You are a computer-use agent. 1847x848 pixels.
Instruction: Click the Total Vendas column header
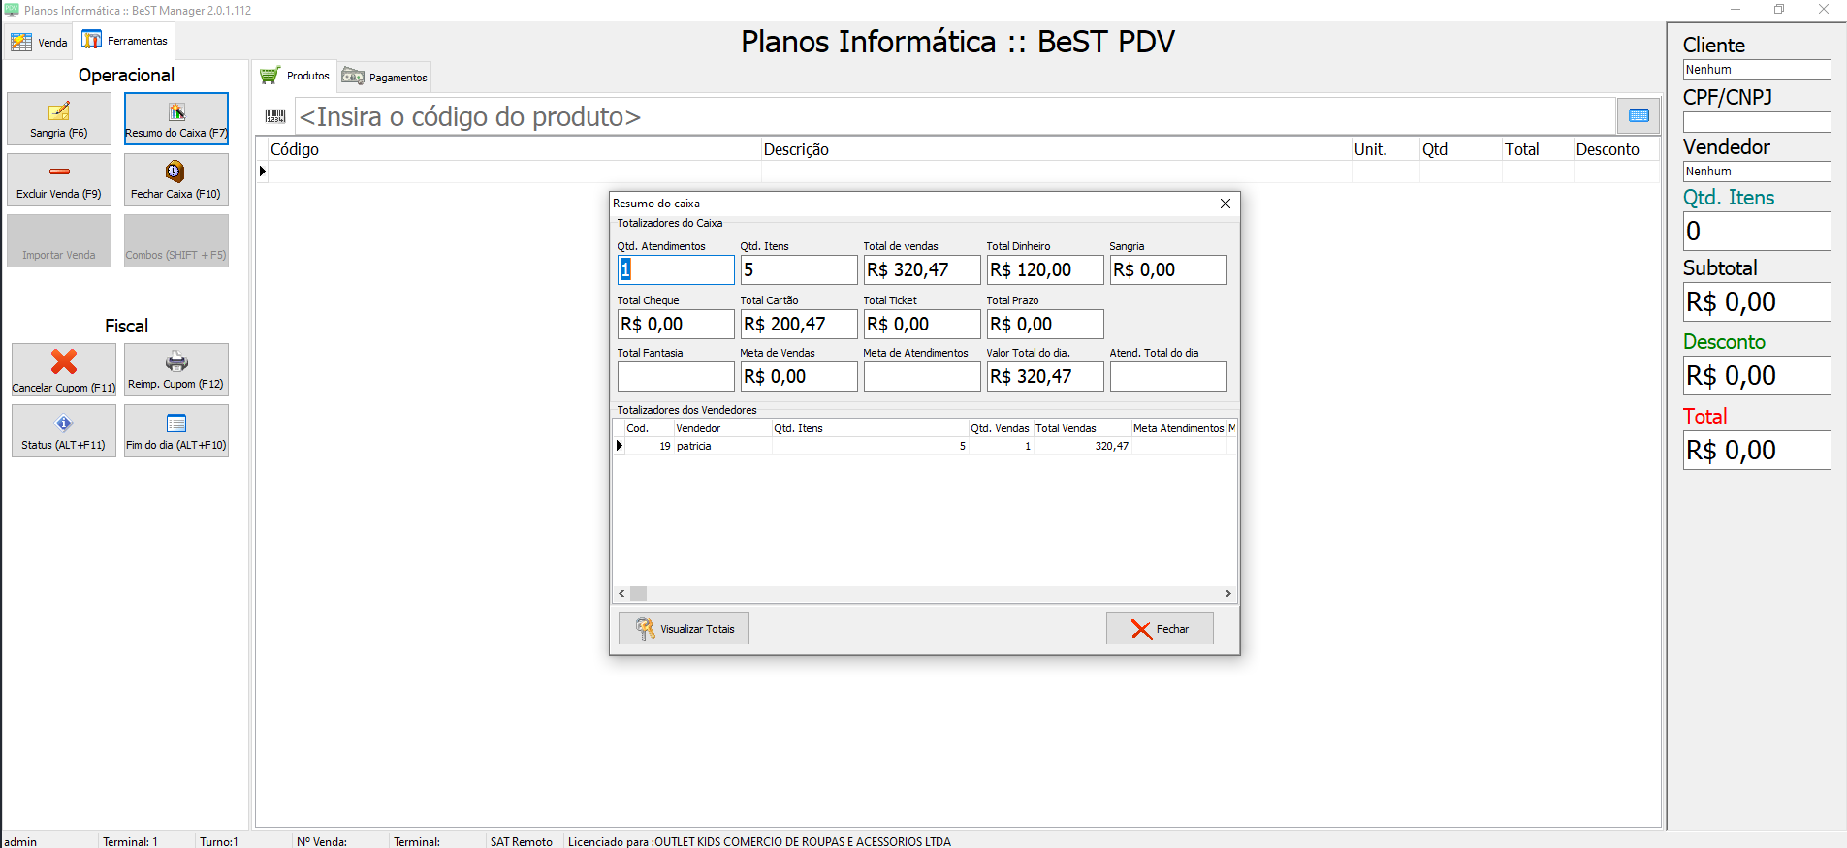[1082, 428]
